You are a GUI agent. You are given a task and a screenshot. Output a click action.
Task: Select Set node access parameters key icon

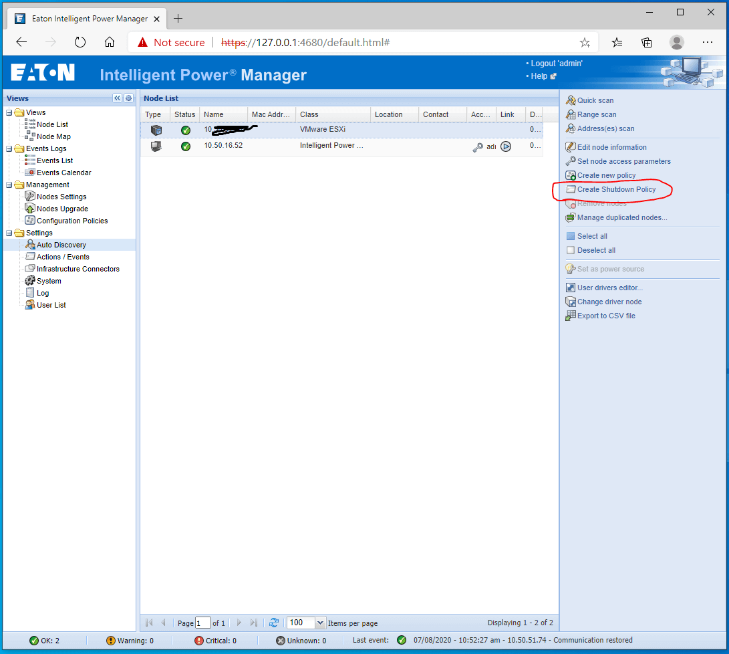[569, 161]
